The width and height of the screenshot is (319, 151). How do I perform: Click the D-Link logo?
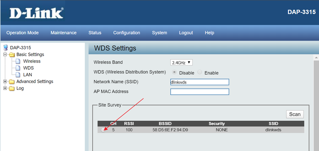pyautogui.click(x=36, y=13)
